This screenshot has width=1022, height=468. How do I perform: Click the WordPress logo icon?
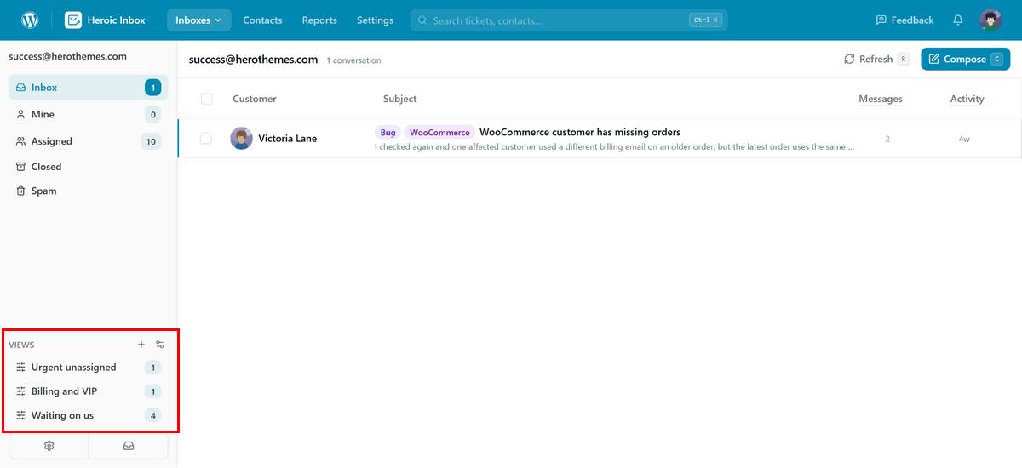tap(30, 20)
